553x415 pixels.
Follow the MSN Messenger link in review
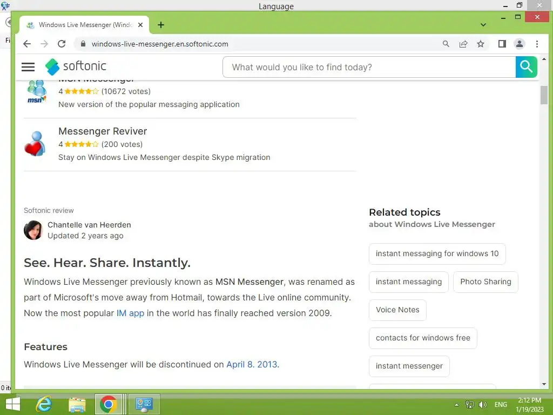pos(249,282)
